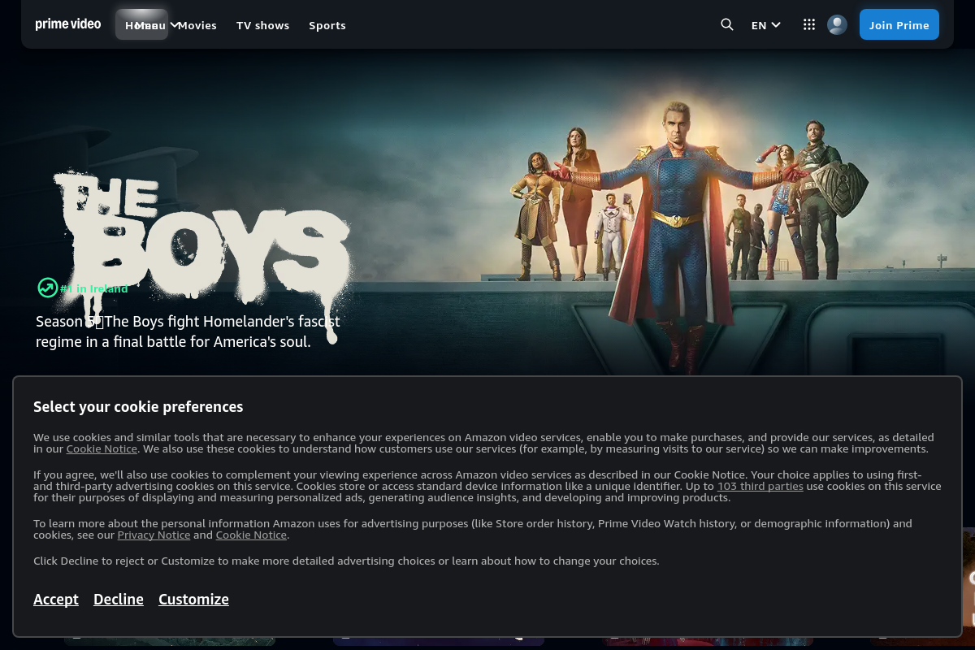The height and width of the screenshot is (650, 975).
Task: Open the TV shows tab
Action: [262, 25]
